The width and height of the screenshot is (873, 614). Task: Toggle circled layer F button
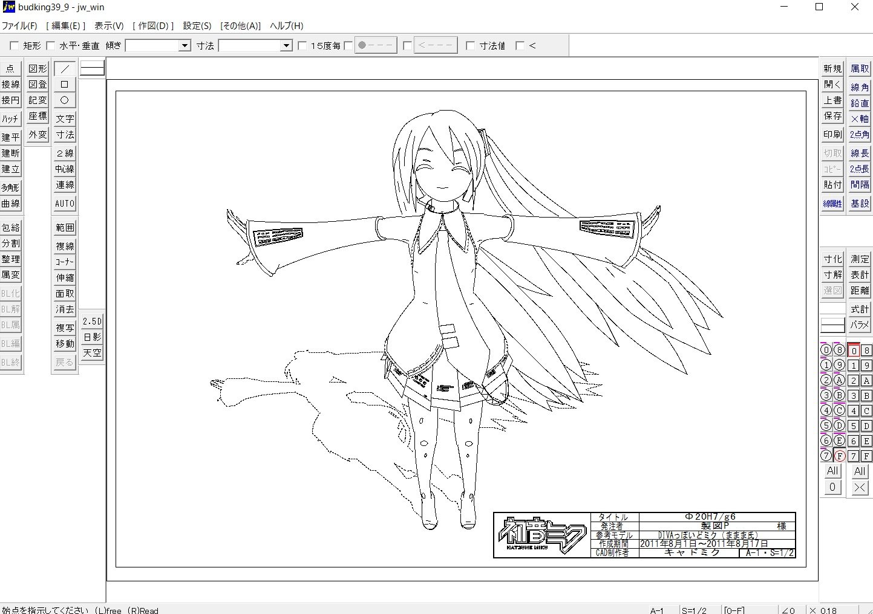839,456
